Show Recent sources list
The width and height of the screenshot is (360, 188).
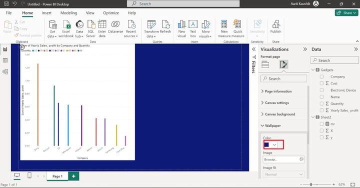pos(131,29)
